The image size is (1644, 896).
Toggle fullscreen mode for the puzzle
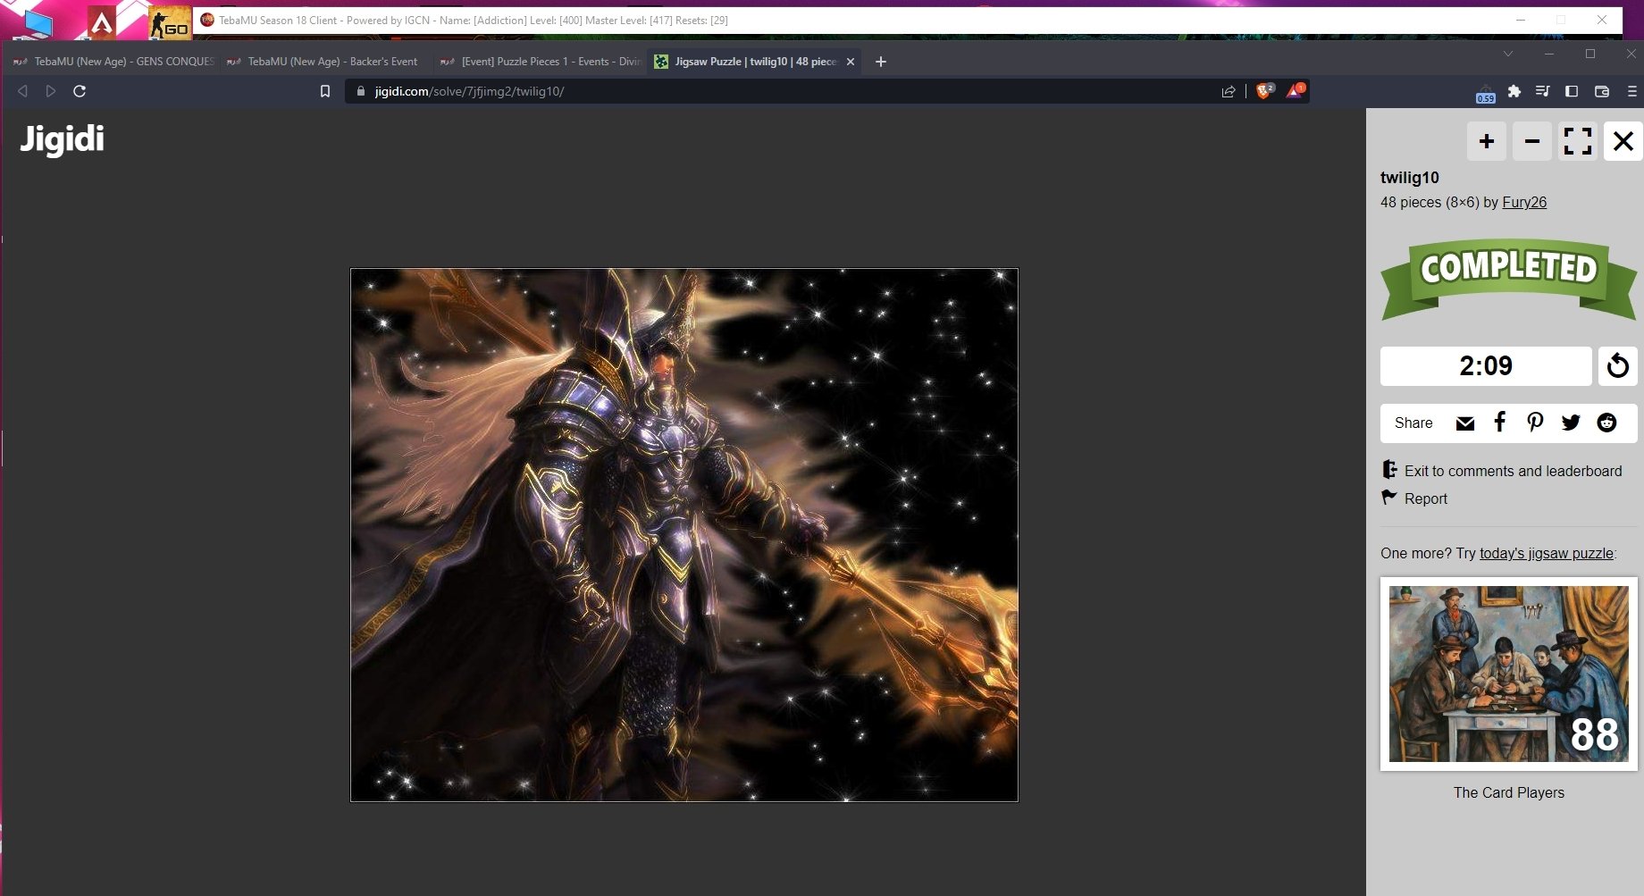pyautogui.click(x=1578, y=141)
